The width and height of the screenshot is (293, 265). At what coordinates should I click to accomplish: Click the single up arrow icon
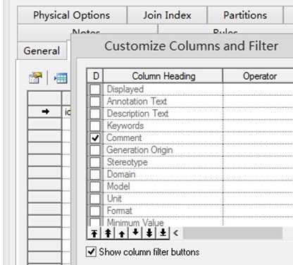tap(122, 233)
